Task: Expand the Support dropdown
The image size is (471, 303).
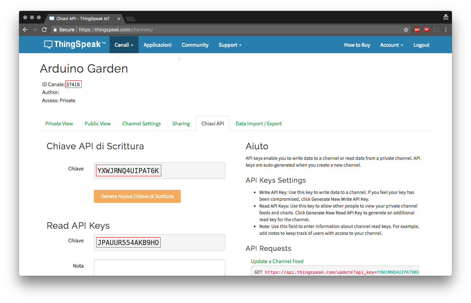Action: [230, 45]
